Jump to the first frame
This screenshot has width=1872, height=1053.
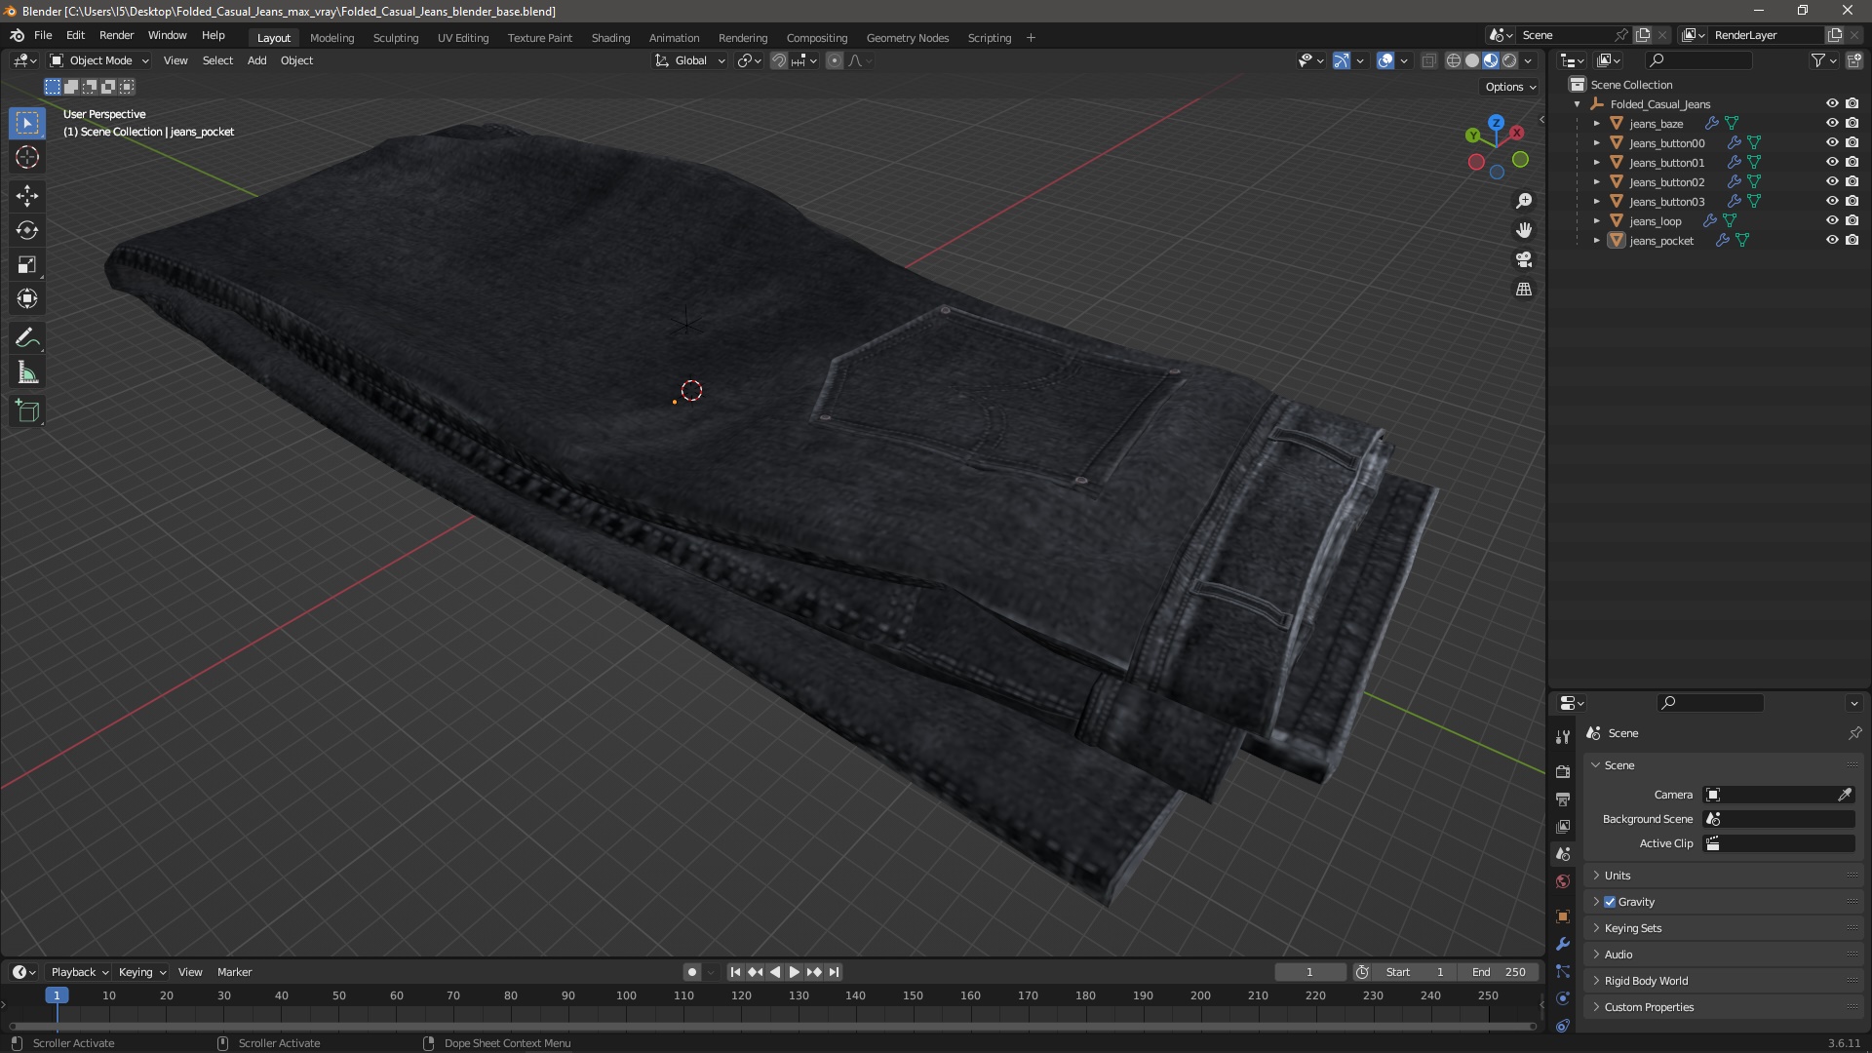pyautogui.click(x=735, y=972)
